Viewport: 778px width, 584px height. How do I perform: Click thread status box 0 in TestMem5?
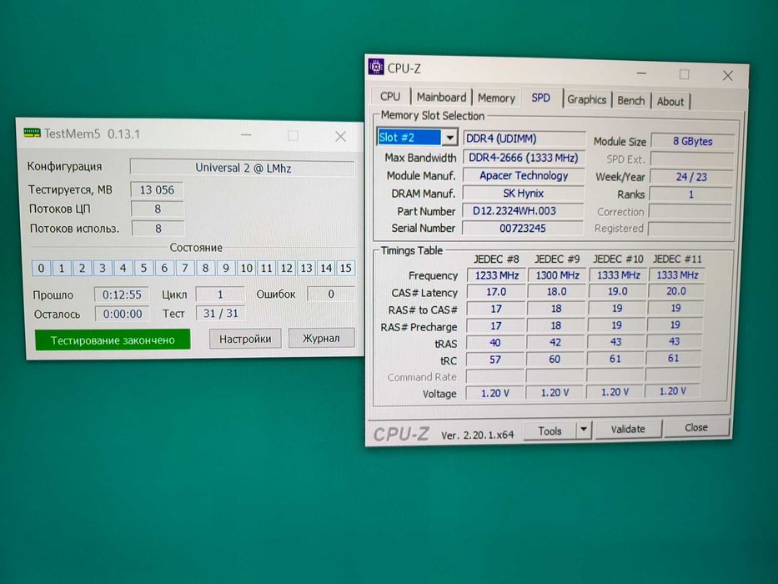(x=41, y=268)
